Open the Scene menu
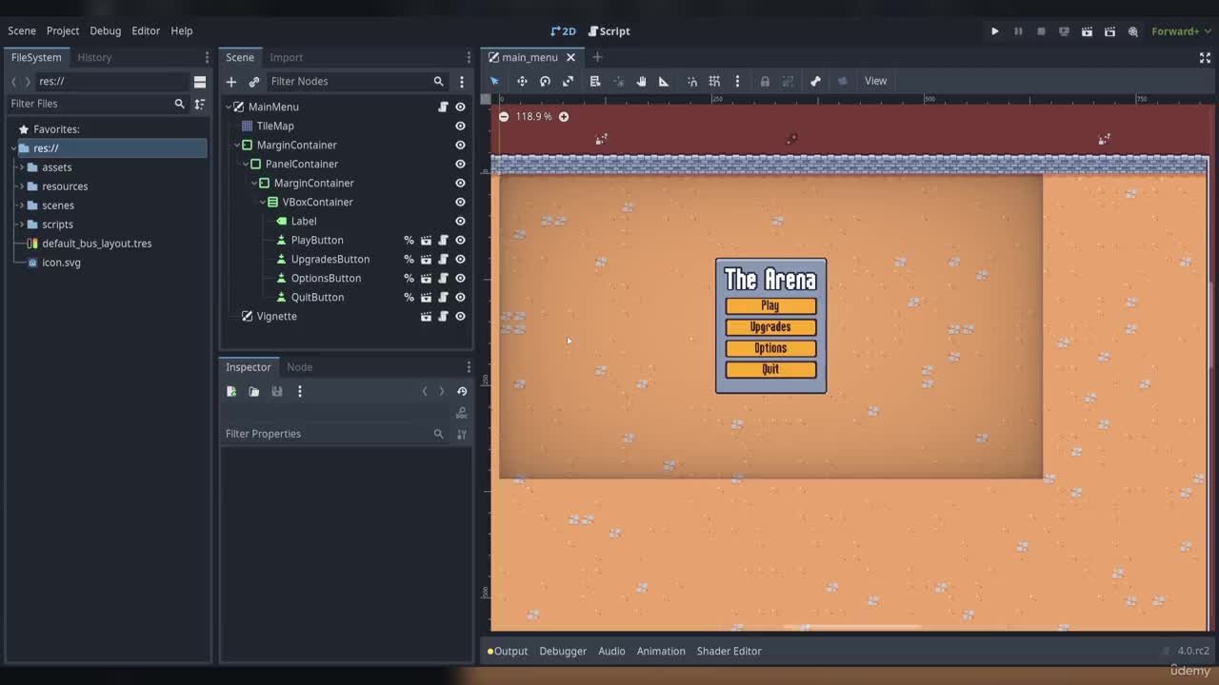 click(22, 31)
